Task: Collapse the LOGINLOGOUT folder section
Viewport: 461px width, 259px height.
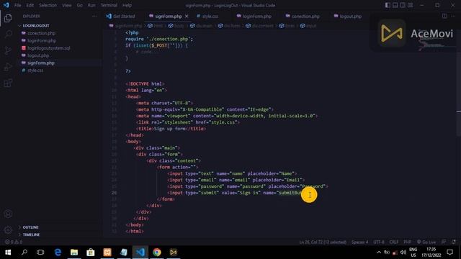Action: (x=35, y=26)
